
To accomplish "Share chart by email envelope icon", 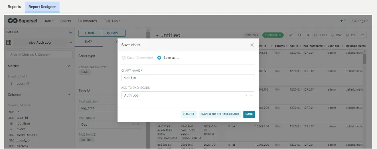I will 299,35.
